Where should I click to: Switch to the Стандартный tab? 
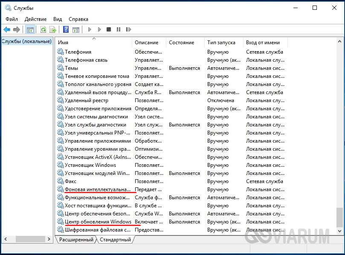(115, 240)
